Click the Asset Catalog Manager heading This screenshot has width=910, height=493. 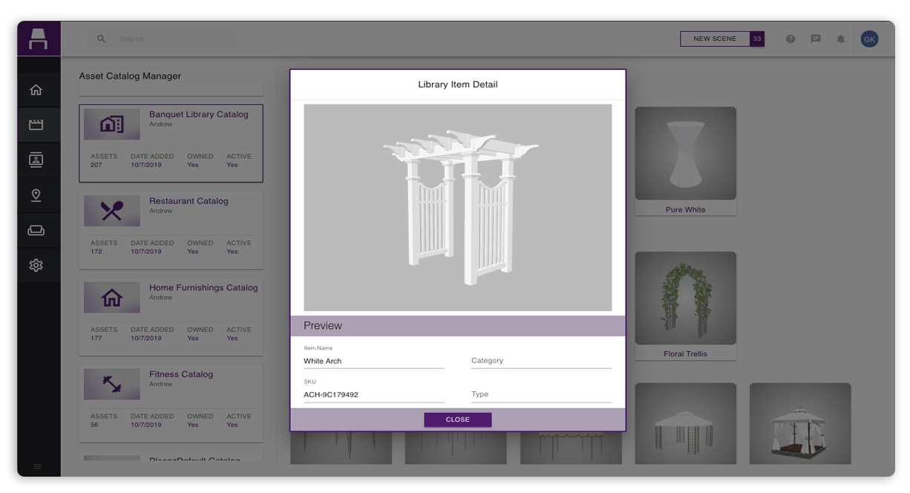[130, 76]
